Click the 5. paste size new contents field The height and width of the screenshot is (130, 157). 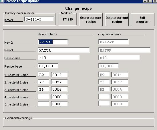coord(59,103)
